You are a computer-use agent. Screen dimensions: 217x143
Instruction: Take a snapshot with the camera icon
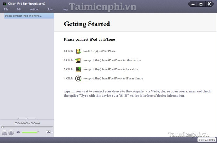pos(48,132)
